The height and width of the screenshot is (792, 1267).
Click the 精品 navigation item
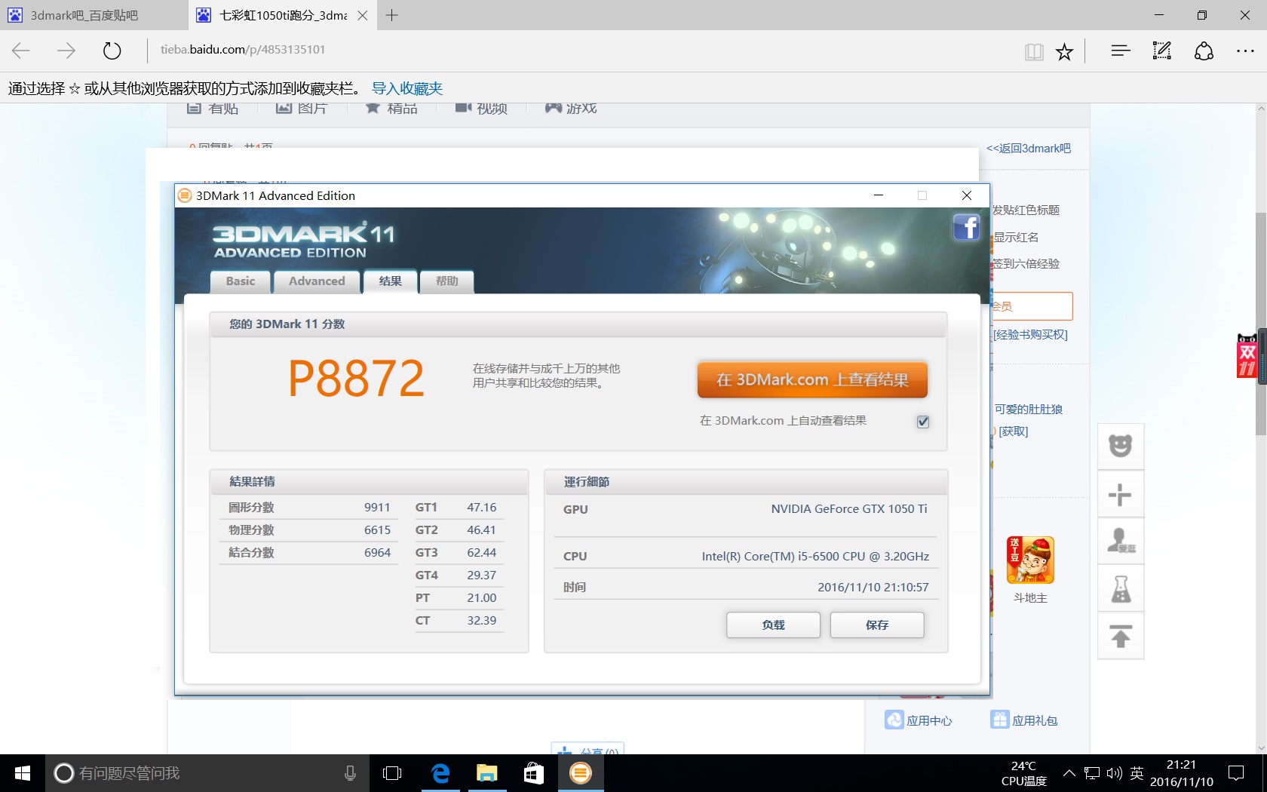coord(391,109)
